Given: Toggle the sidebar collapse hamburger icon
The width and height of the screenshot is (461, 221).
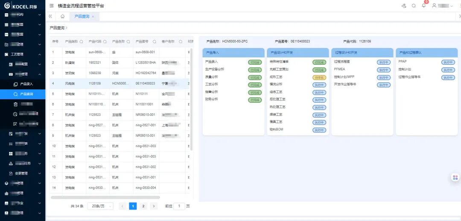Looking at the screenshot, I should pyautogui.click(x=52, y=6).
